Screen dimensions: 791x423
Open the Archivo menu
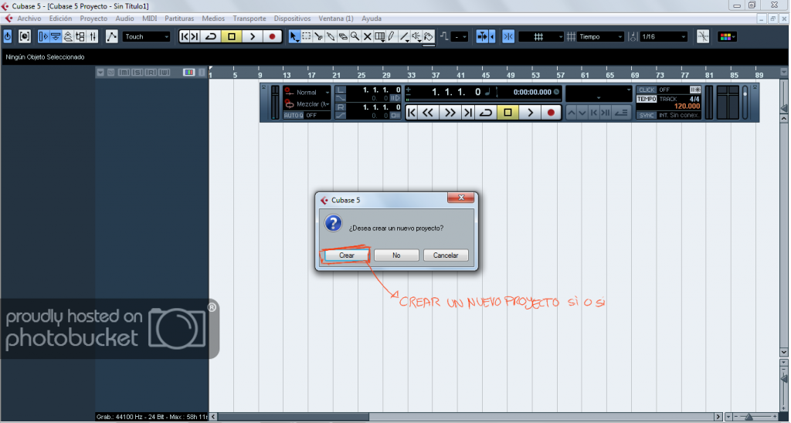pos(29,19)
